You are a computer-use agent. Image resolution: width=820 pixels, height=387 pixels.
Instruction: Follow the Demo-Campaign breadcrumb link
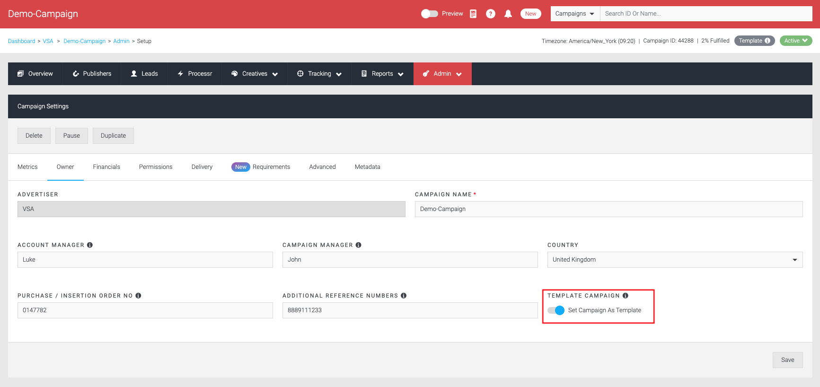85,41
